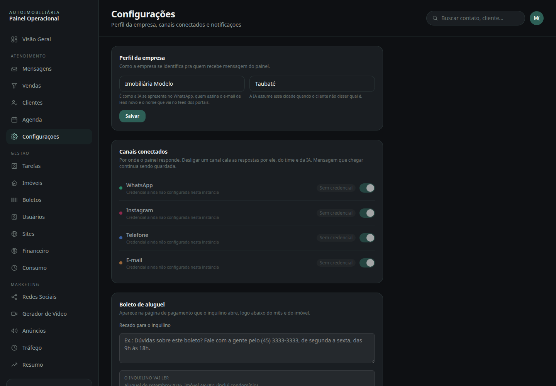The height and width of the screenshot is (386, 556).
Task: Open Visão Geral grid icon
Action: [x=14, y=39]
